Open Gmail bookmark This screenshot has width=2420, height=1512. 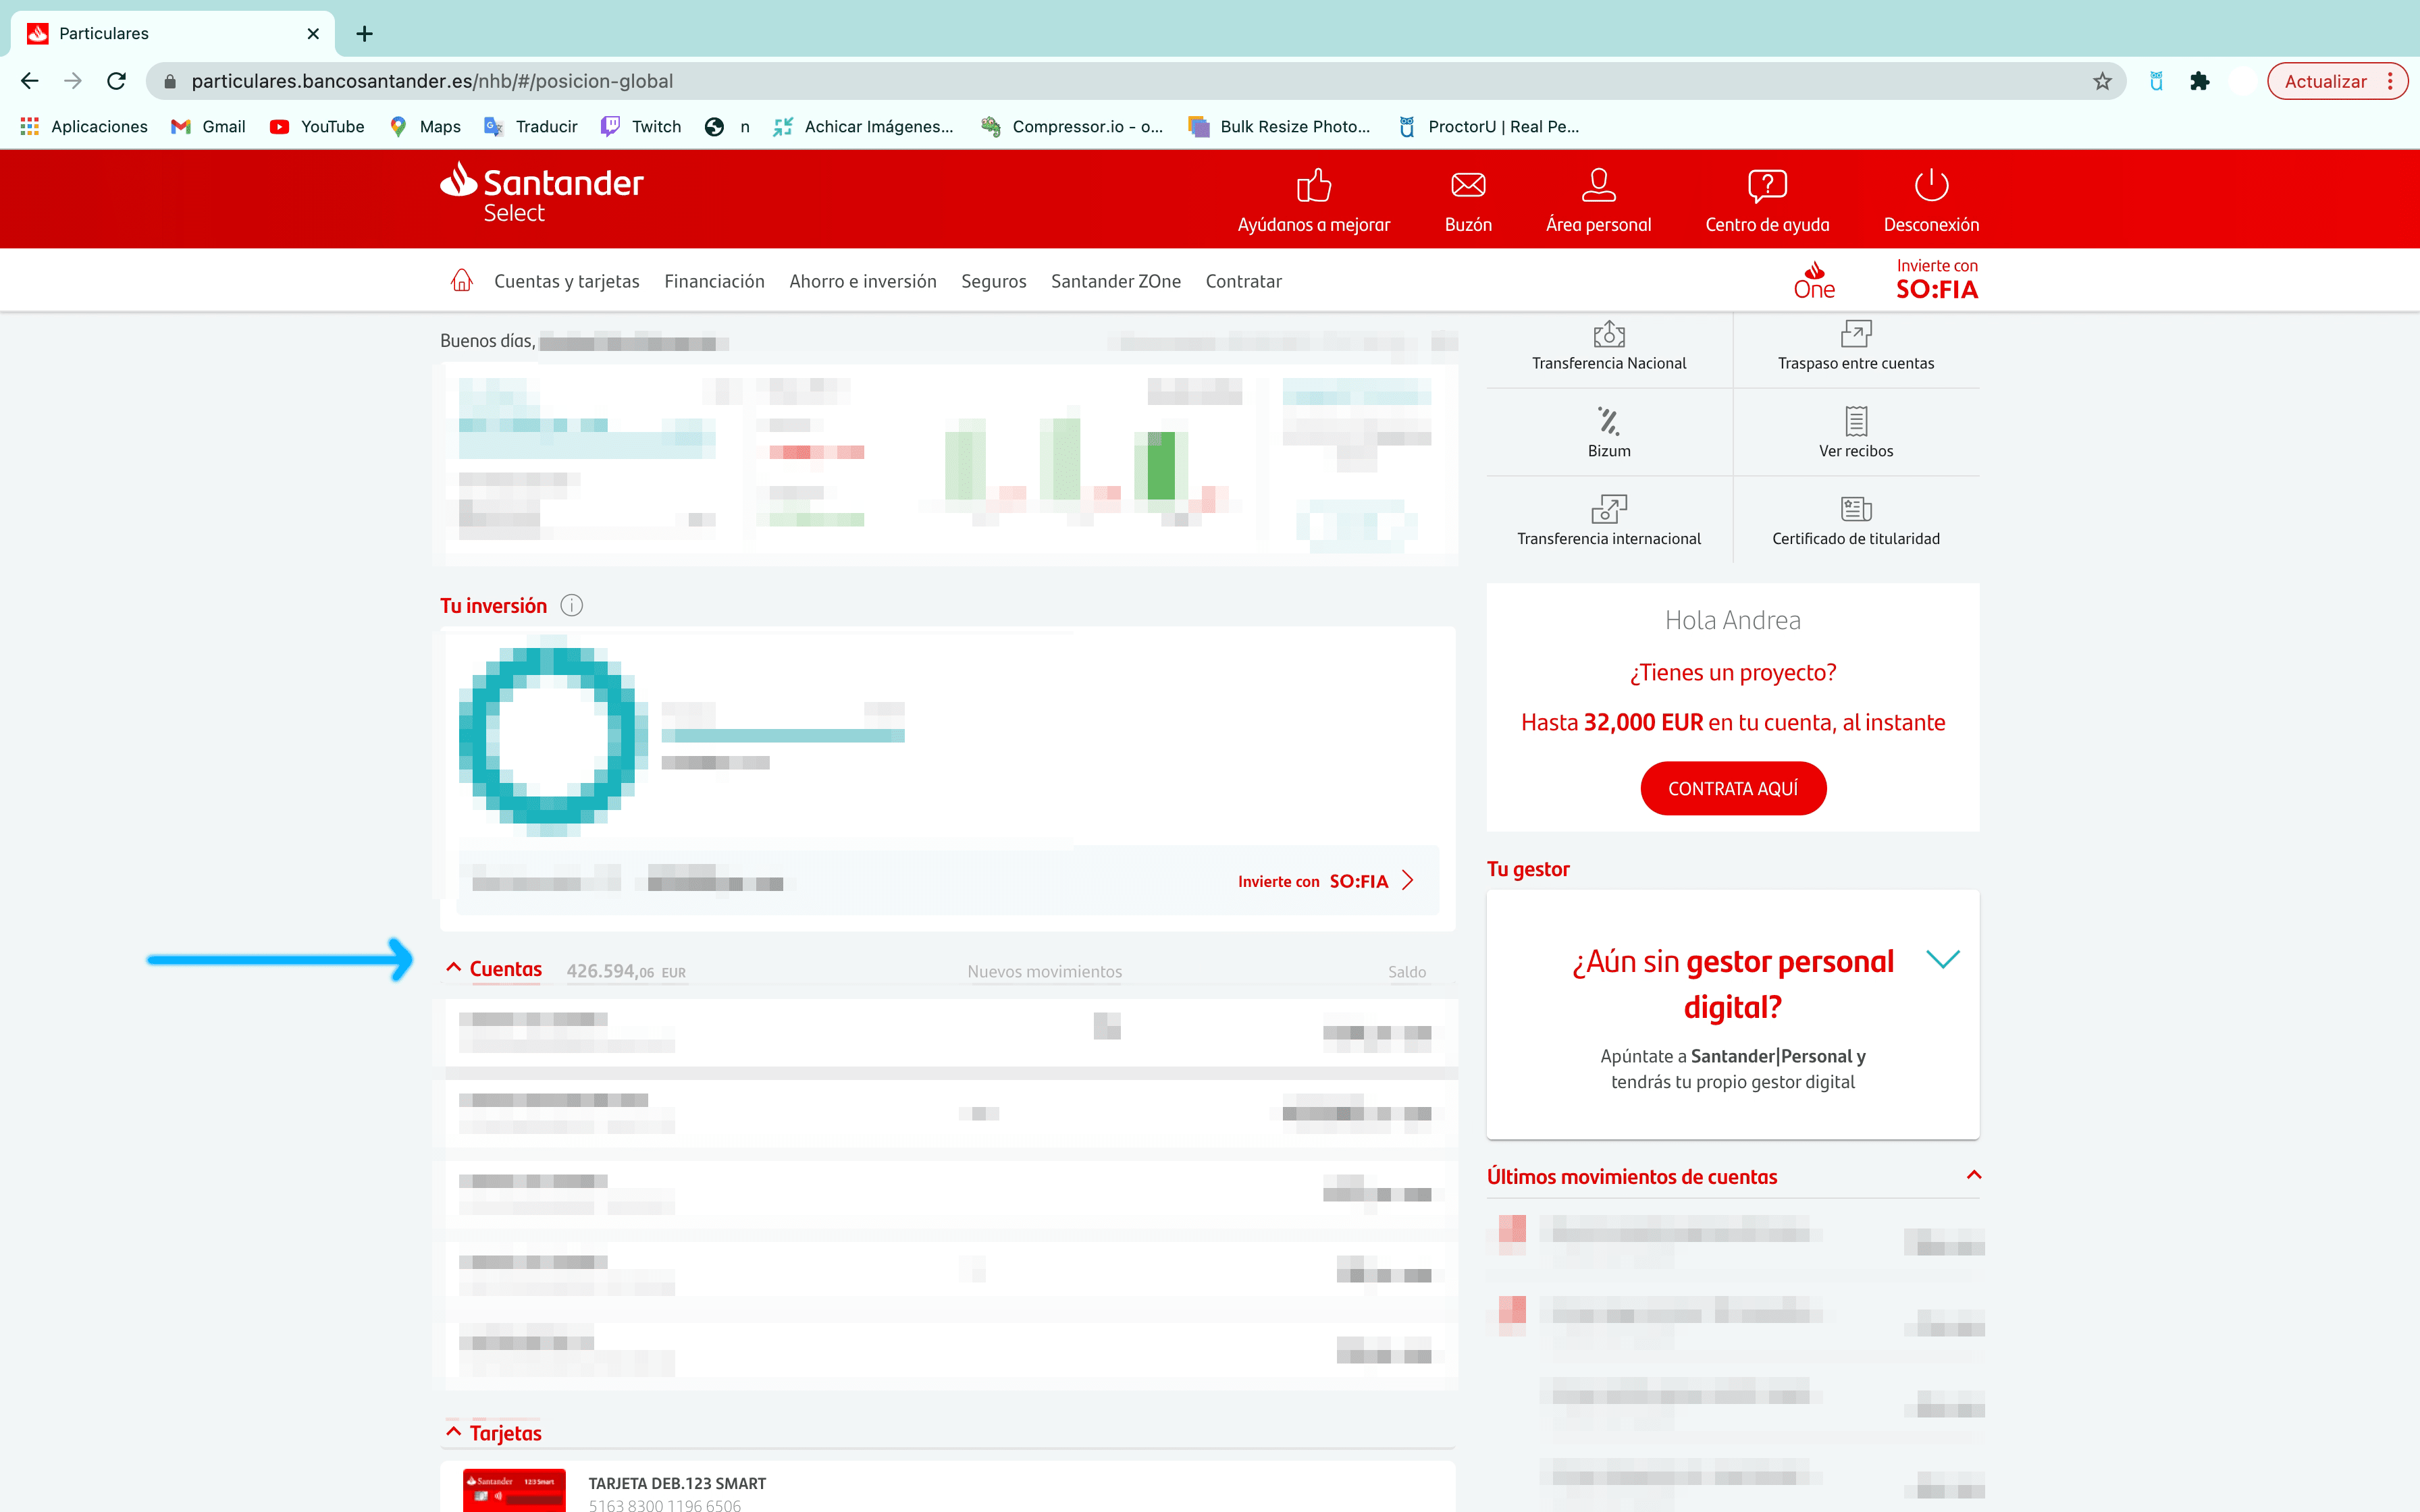(x=208, y=126)
